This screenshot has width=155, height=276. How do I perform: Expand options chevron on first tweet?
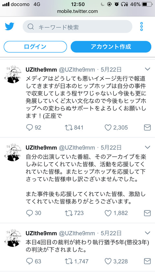148,69
